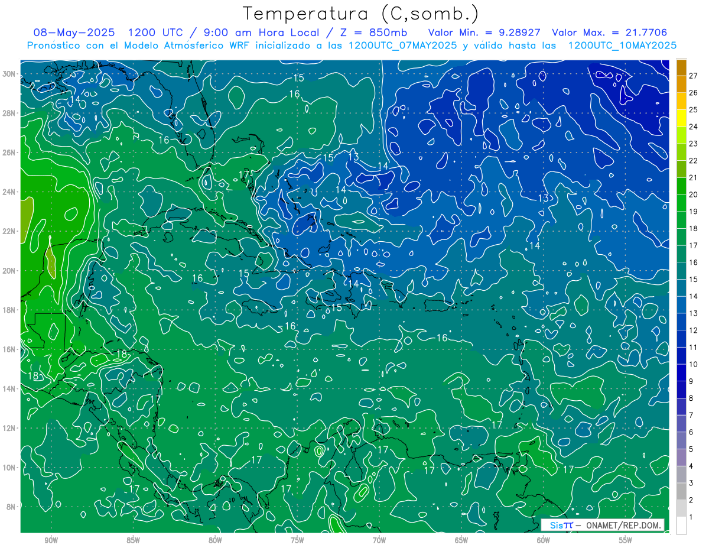Click the "Valor Max. = 21.7706" text

610,33
